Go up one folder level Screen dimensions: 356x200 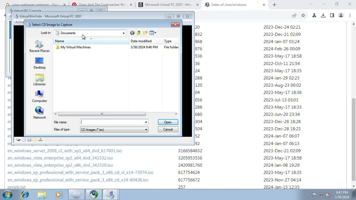point(139,33)
